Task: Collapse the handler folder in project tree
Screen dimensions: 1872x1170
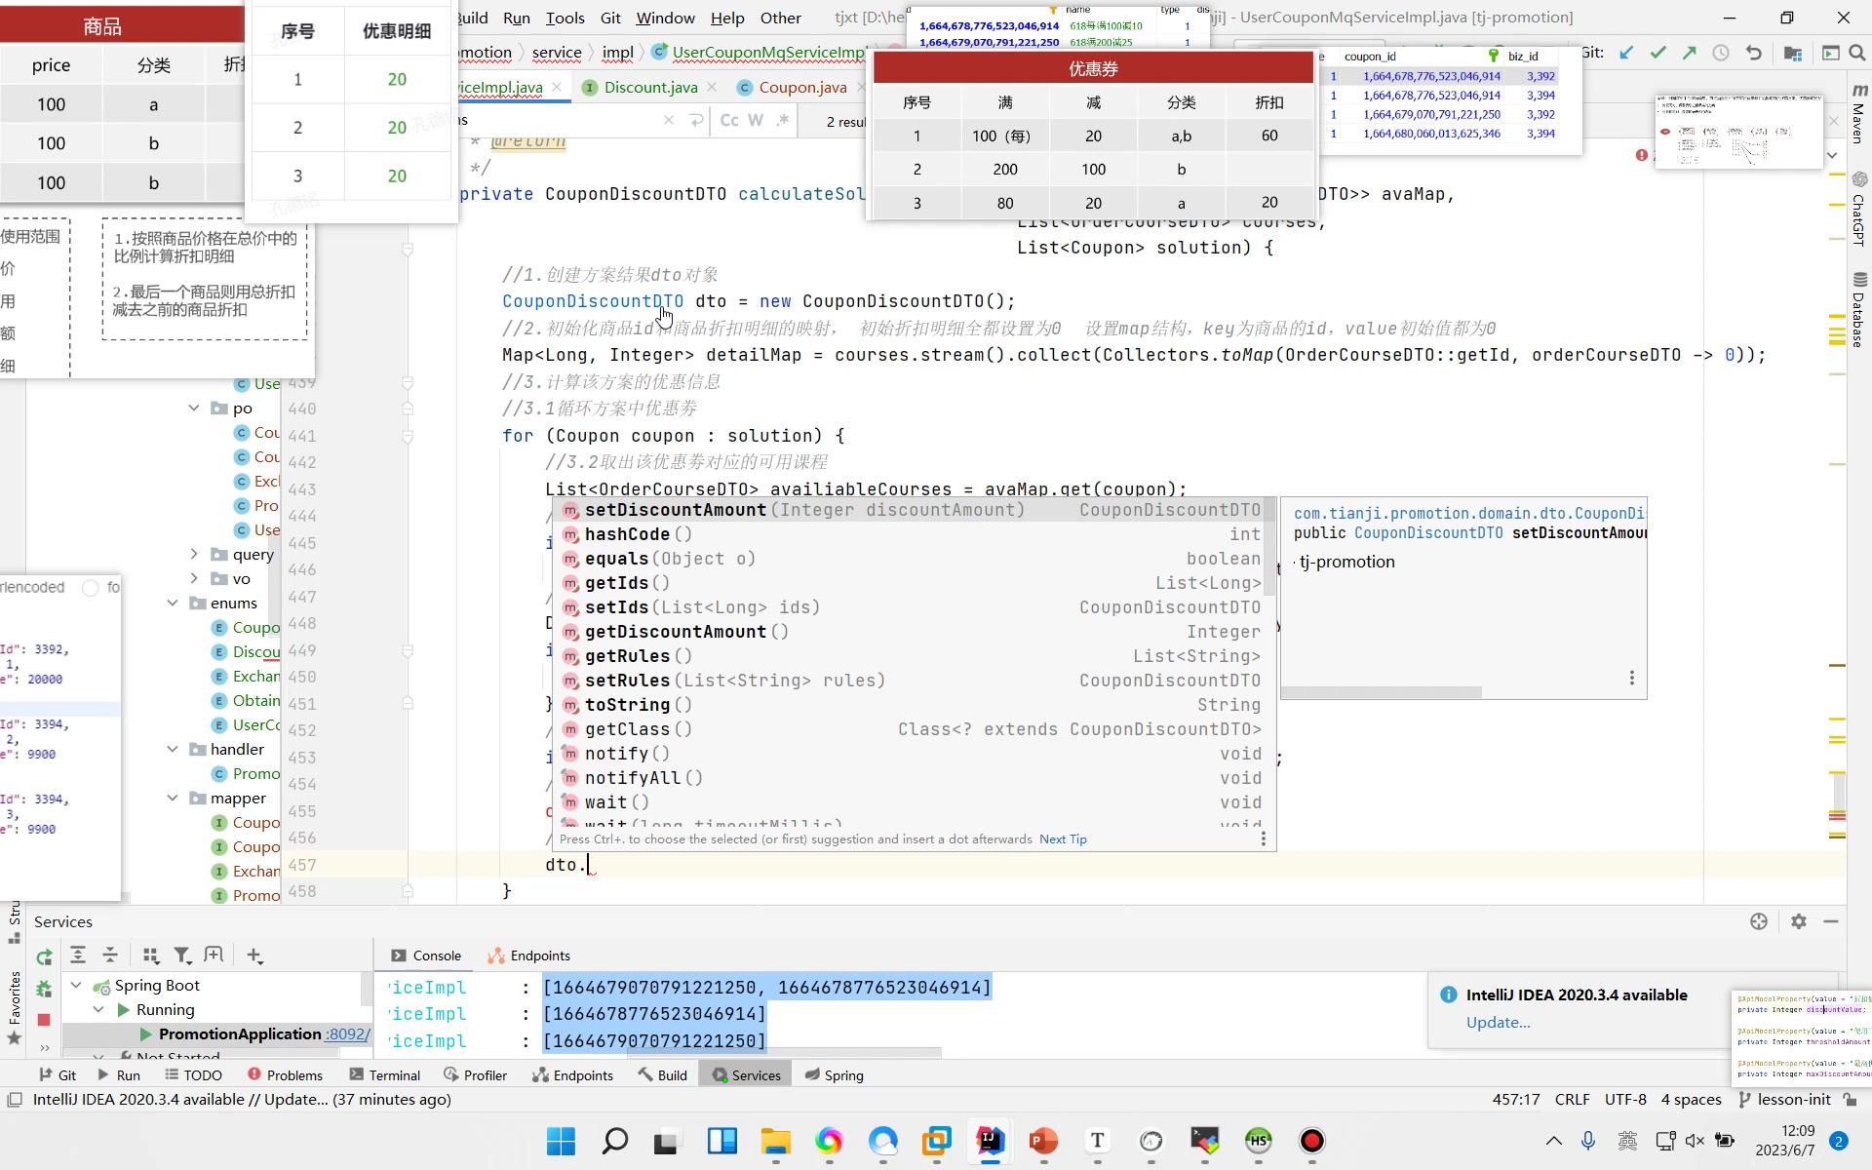Action: [173, 749]
